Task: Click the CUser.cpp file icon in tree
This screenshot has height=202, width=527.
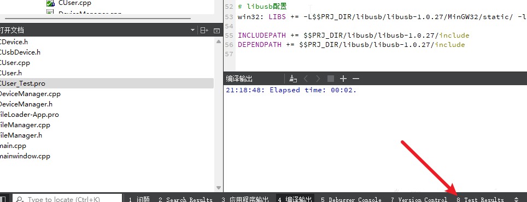Action: 50,3
